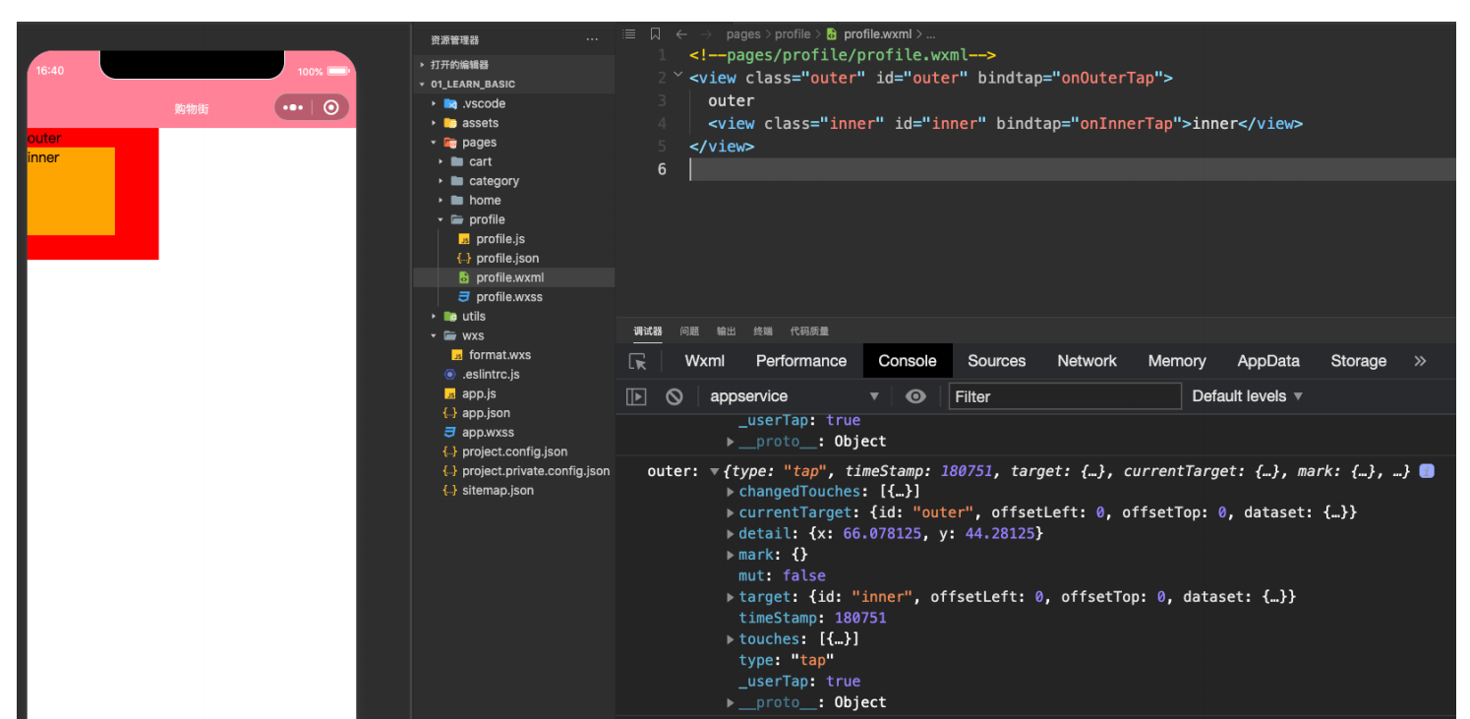Show more devtools tabs chevron

pyautogui.click(x=1420, y=361)
